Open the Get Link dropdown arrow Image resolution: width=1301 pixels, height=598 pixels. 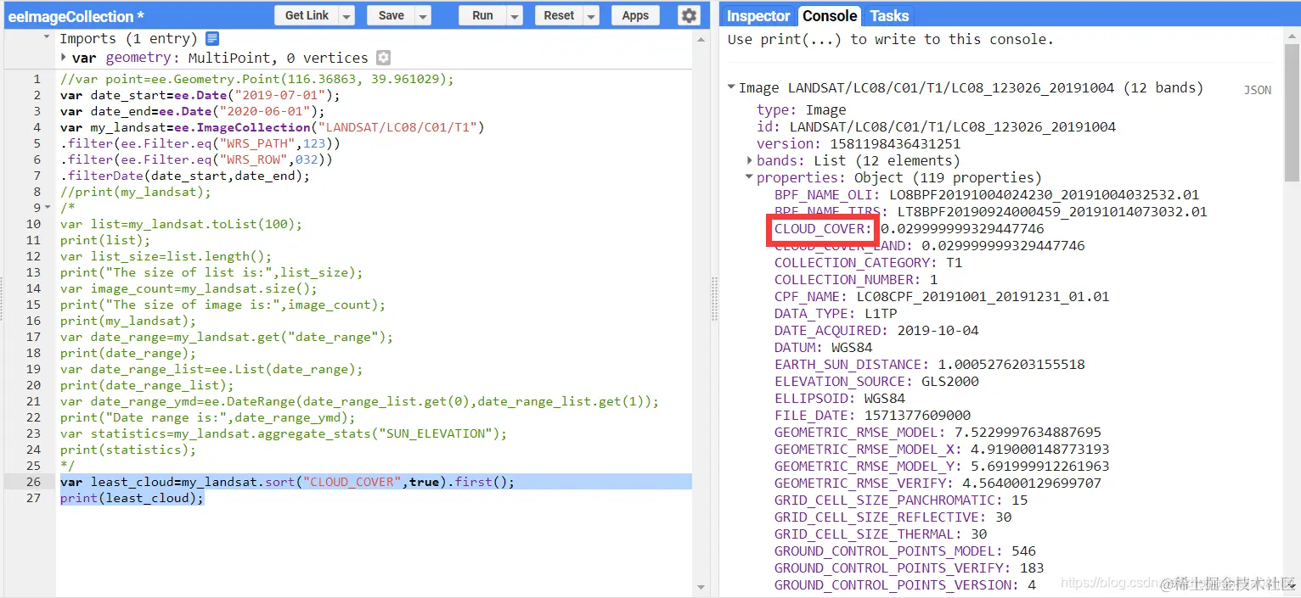(346, 15)
